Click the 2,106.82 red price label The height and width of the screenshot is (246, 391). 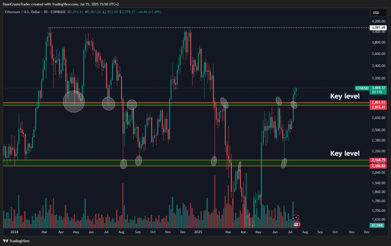(x=378, y=166)
